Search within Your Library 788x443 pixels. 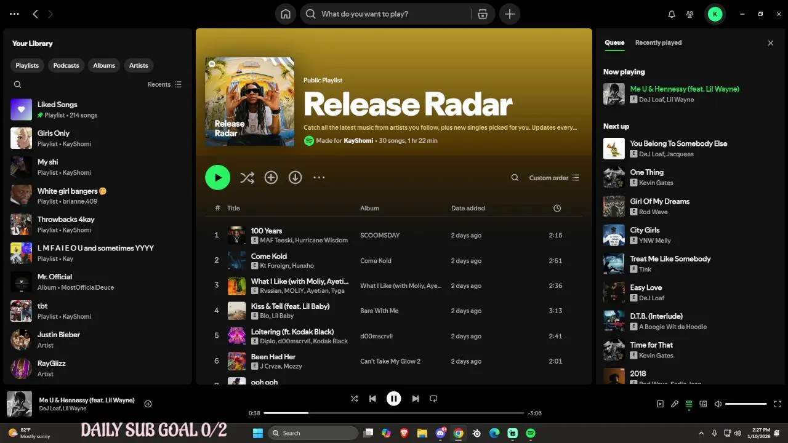coord(17,84)
